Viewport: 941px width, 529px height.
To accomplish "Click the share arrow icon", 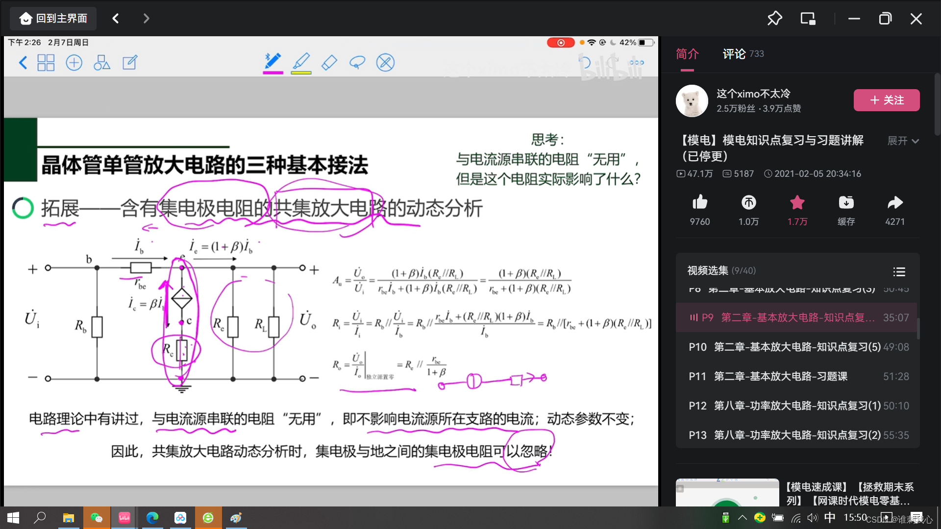I will (x=895, y=202).
